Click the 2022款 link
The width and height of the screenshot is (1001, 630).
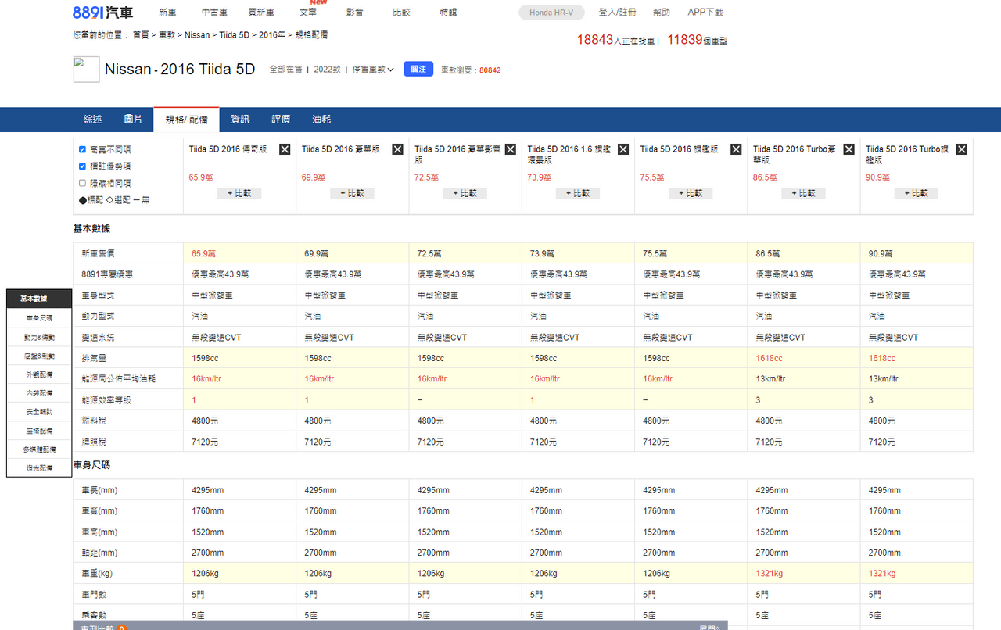(328, 70)
